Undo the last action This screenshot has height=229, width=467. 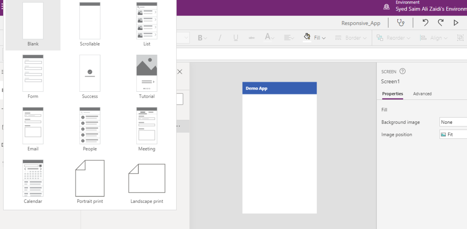point(425,23)
